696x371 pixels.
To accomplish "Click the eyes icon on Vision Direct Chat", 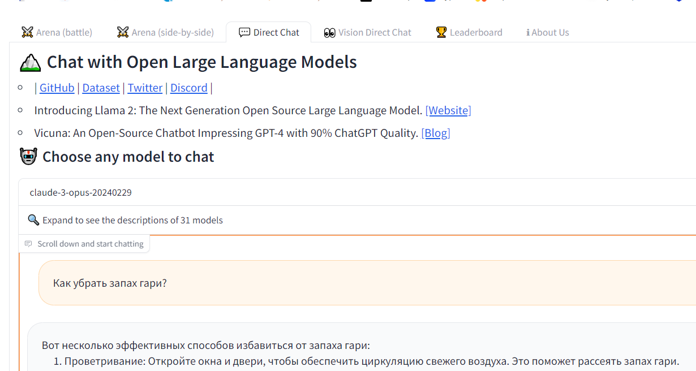I will click(330, 33).
